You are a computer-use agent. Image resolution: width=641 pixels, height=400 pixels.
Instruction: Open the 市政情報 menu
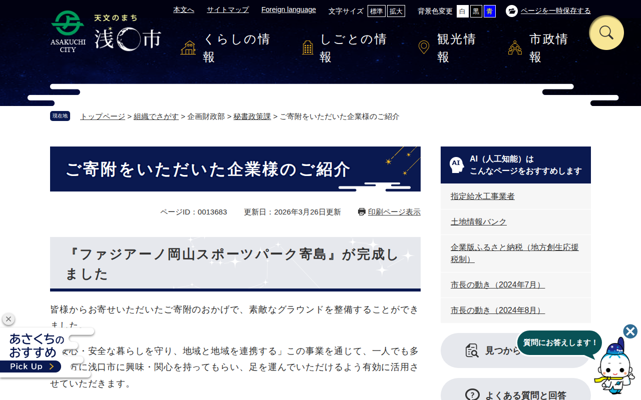pyautogui.click(x=541, y=48)
